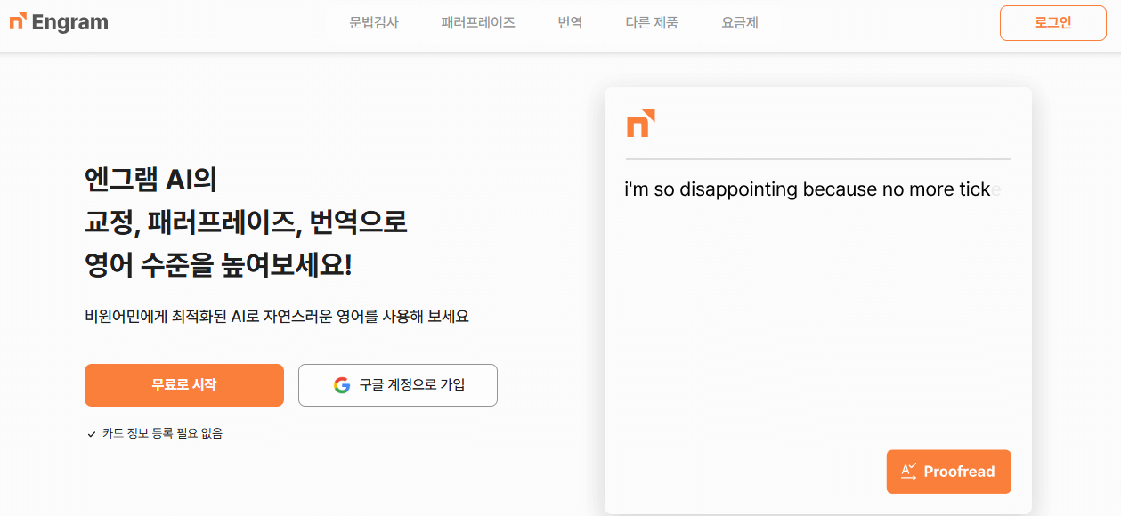Screen dimensions: 1121x516
Task: Click the Engram logo in the header
Action: tap(57, 22)
